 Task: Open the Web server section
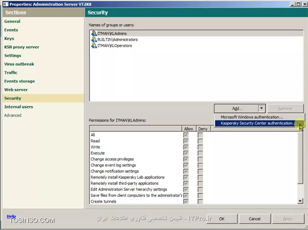[16, 90]
